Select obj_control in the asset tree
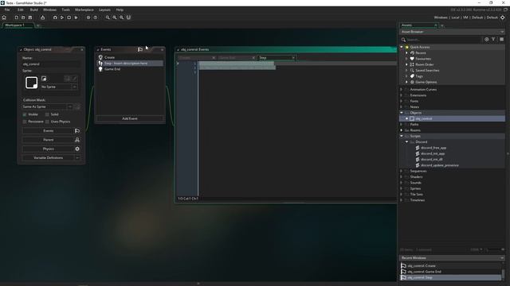The height and width of the screenshot is (286, 510). (x=452, y=118)
